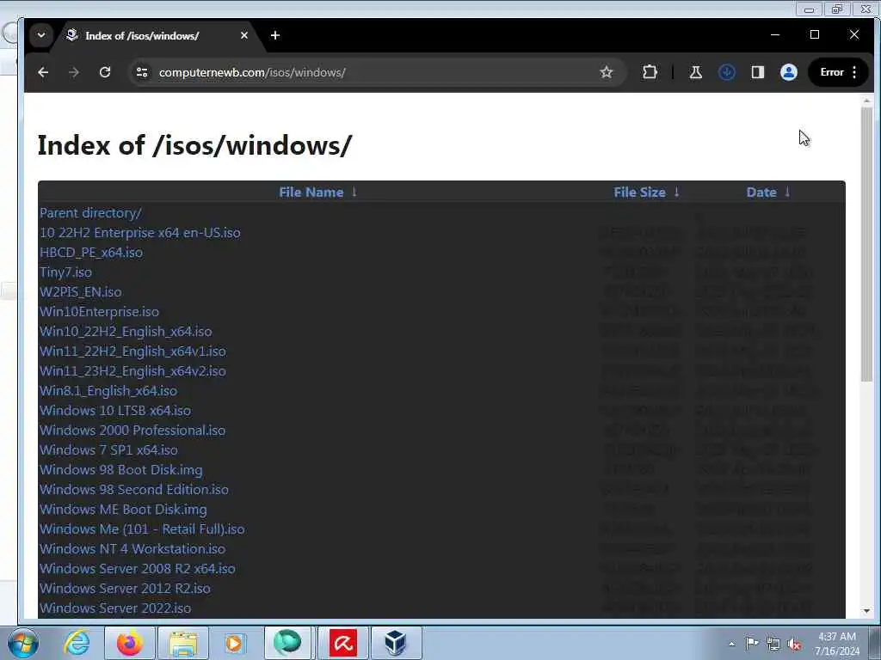This screenshot has width=881, height=660.
Task: Click the browser forward arrow
Action: (74, 72)
